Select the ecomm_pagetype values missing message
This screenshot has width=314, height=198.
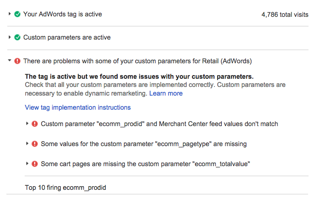(x=144, y=144)
